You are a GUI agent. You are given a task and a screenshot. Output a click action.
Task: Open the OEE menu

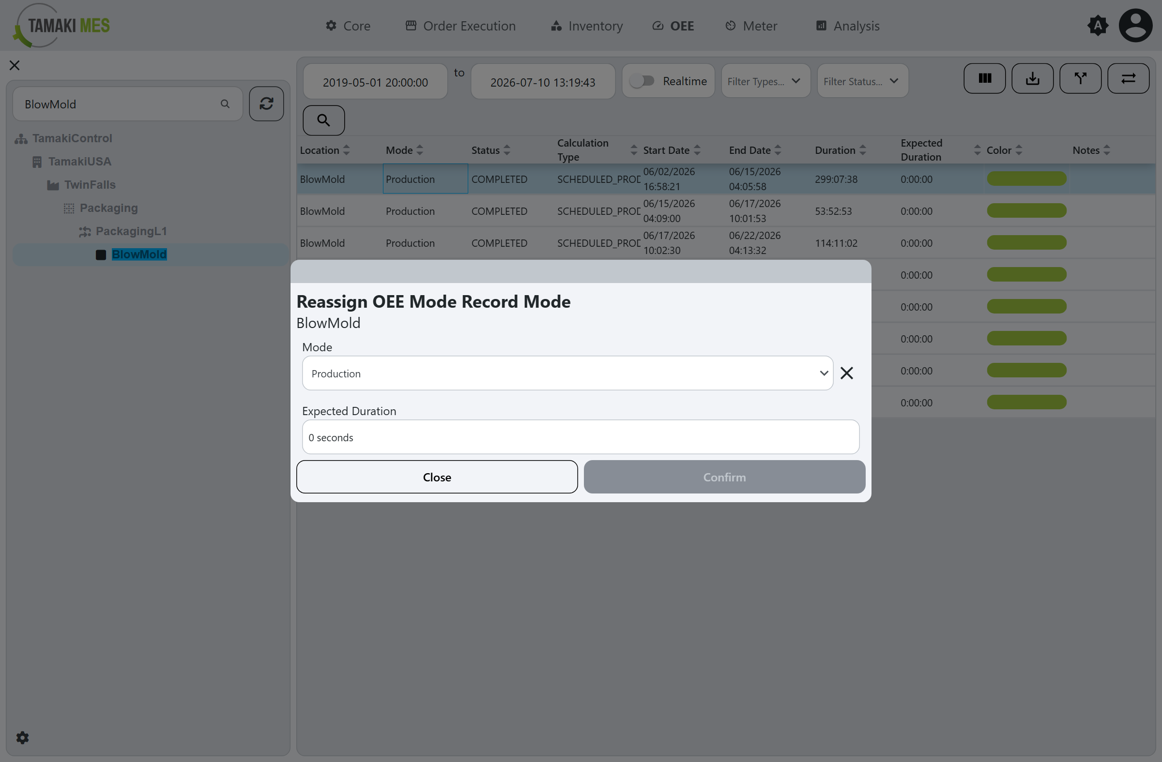673,26
